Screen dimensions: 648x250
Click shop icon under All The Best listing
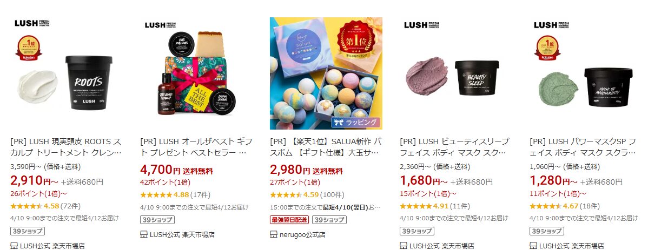coord(143,234)
